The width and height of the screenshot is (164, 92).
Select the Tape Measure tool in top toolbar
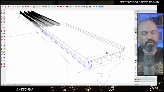[x=37, y=7]
